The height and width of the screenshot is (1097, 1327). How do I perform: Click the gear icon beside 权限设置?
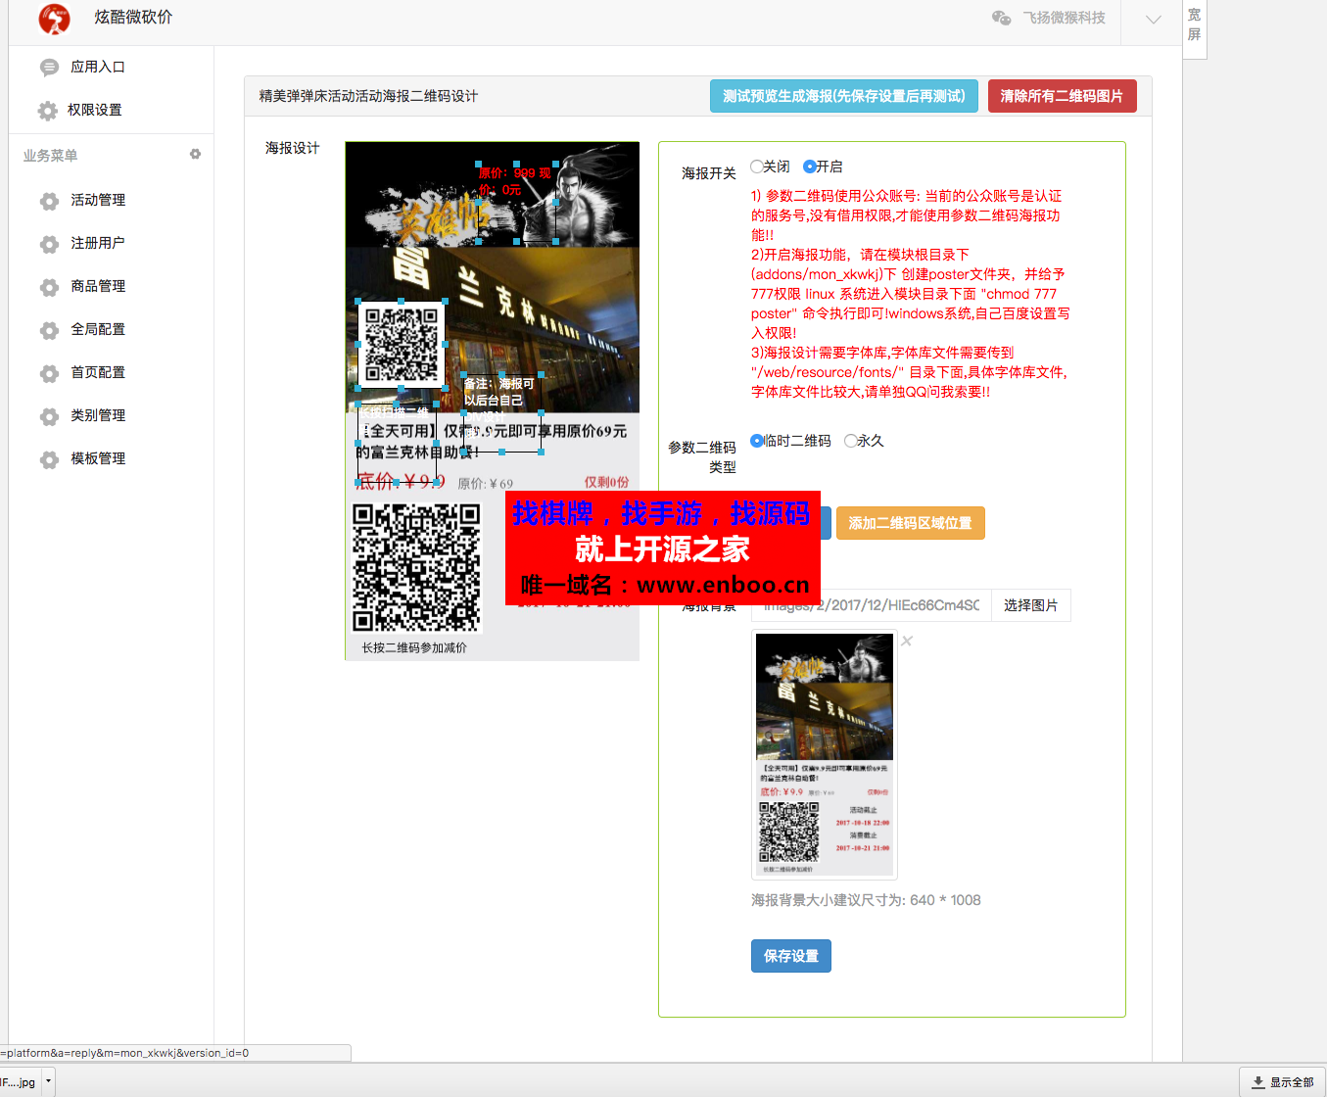coord(47,111)
